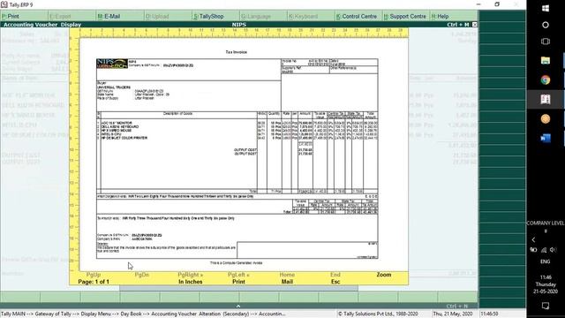Click the greyed Language option
The height and width of the screenshot is (318, 565).
pyautogui.click(x=255, y=16)
